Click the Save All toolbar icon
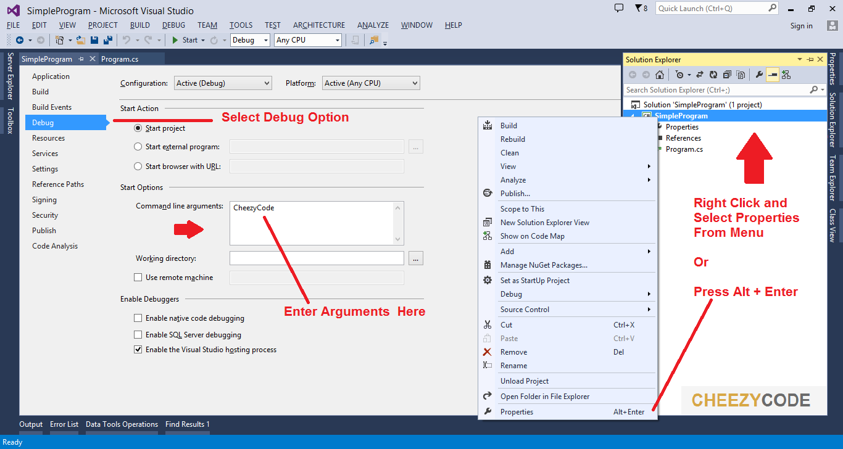This screenshot has height=449, width=843. click(107, 40)
